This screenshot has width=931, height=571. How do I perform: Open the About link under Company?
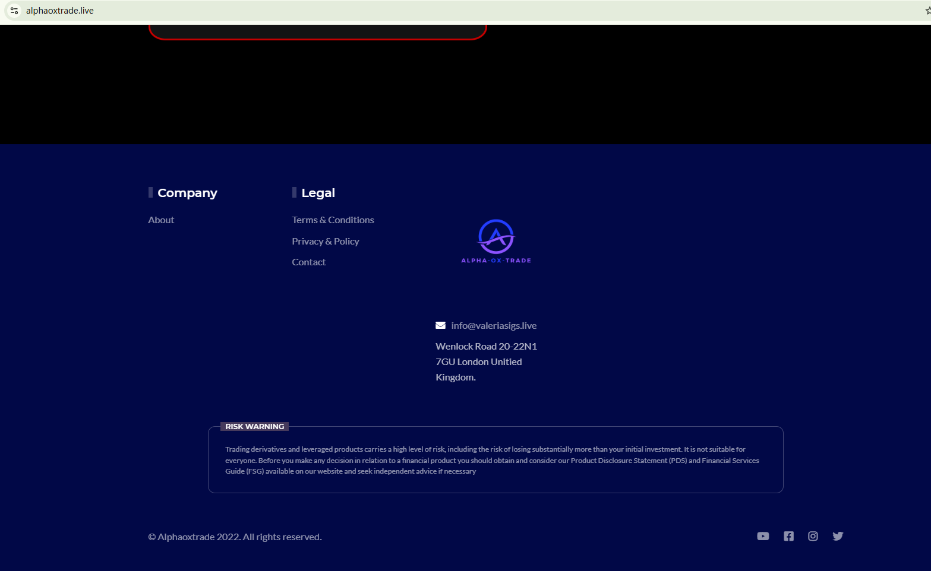[161, 220]
